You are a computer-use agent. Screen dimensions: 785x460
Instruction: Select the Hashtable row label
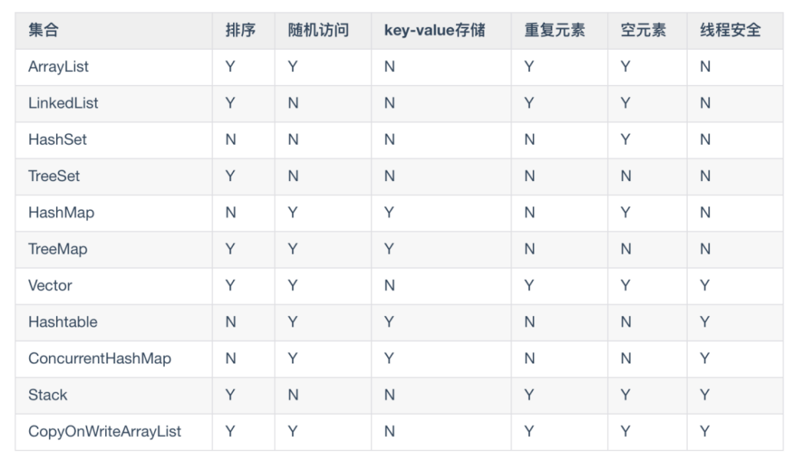tap(63, 322)
